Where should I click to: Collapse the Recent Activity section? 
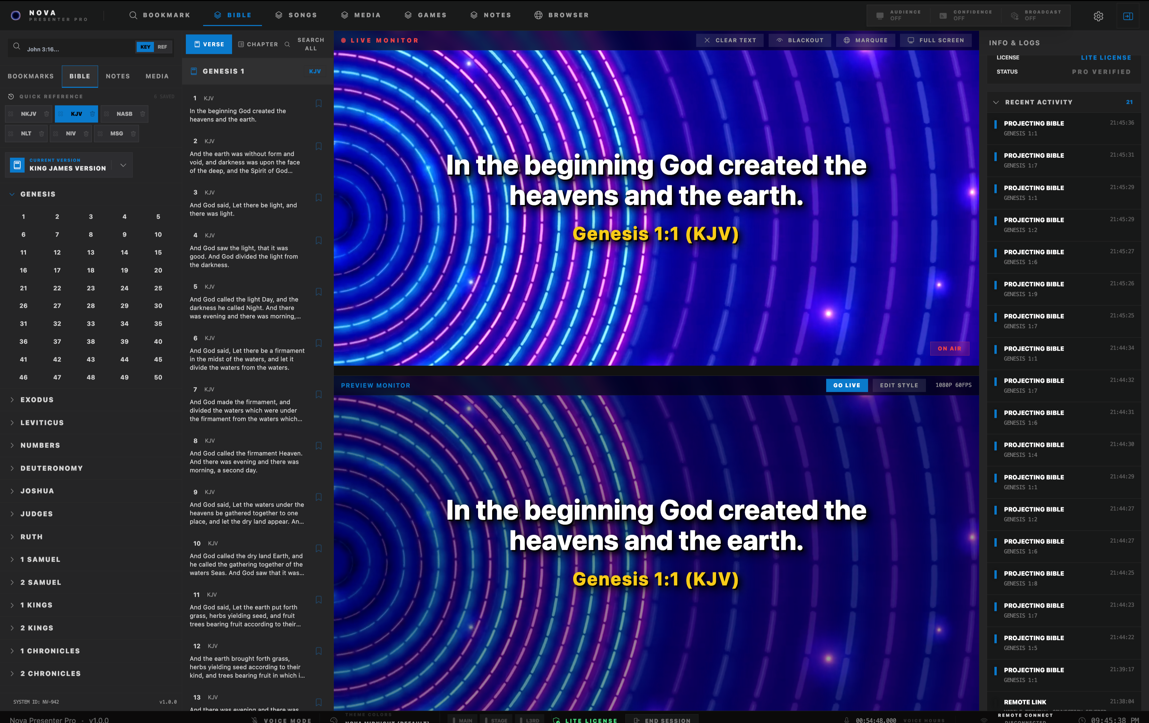click(996, 102)
